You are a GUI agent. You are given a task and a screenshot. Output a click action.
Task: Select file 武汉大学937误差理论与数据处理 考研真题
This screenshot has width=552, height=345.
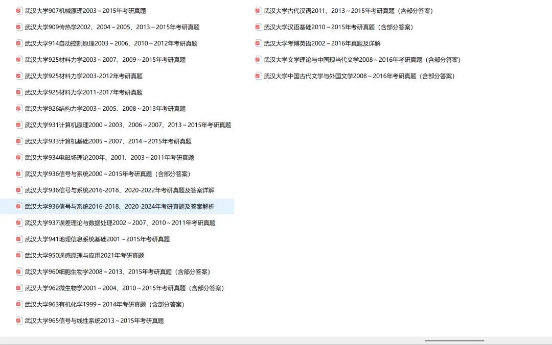point(120,223)
